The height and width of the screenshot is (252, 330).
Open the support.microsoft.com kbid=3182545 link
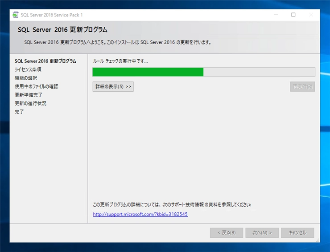(x=140, y=214)
